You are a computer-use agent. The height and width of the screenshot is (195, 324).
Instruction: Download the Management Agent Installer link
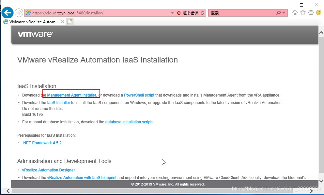[x=72, y=95]
